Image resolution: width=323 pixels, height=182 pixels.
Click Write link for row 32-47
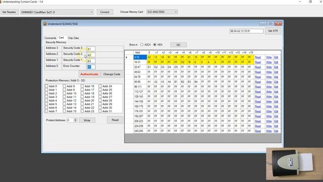[269, 67]
